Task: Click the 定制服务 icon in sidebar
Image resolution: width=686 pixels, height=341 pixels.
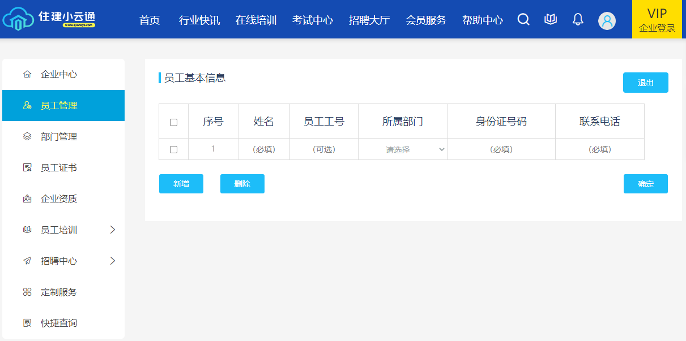Action: point(27,292)
